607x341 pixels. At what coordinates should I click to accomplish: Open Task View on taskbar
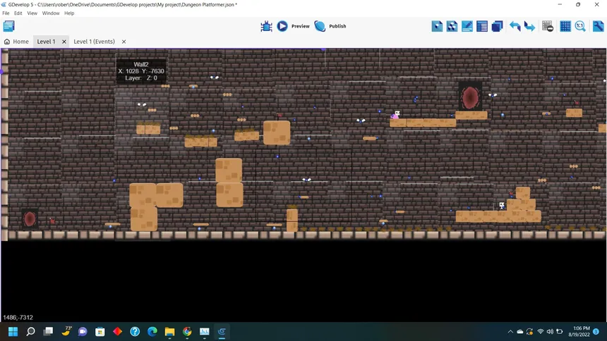[48, 331]
